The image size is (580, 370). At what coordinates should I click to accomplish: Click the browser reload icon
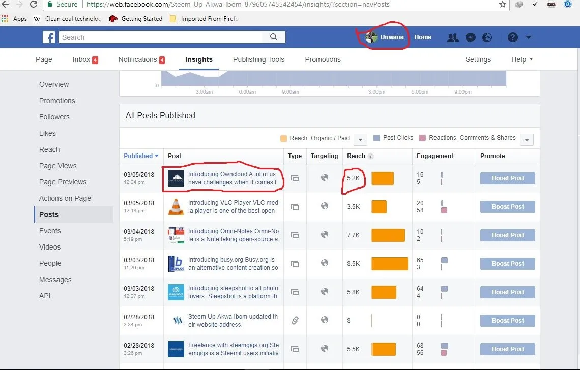coord(33,4)
